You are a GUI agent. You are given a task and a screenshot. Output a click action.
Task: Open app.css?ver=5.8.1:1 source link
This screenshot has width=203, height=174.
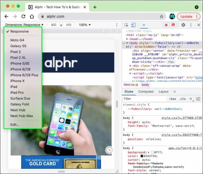(x=185, y=148)
